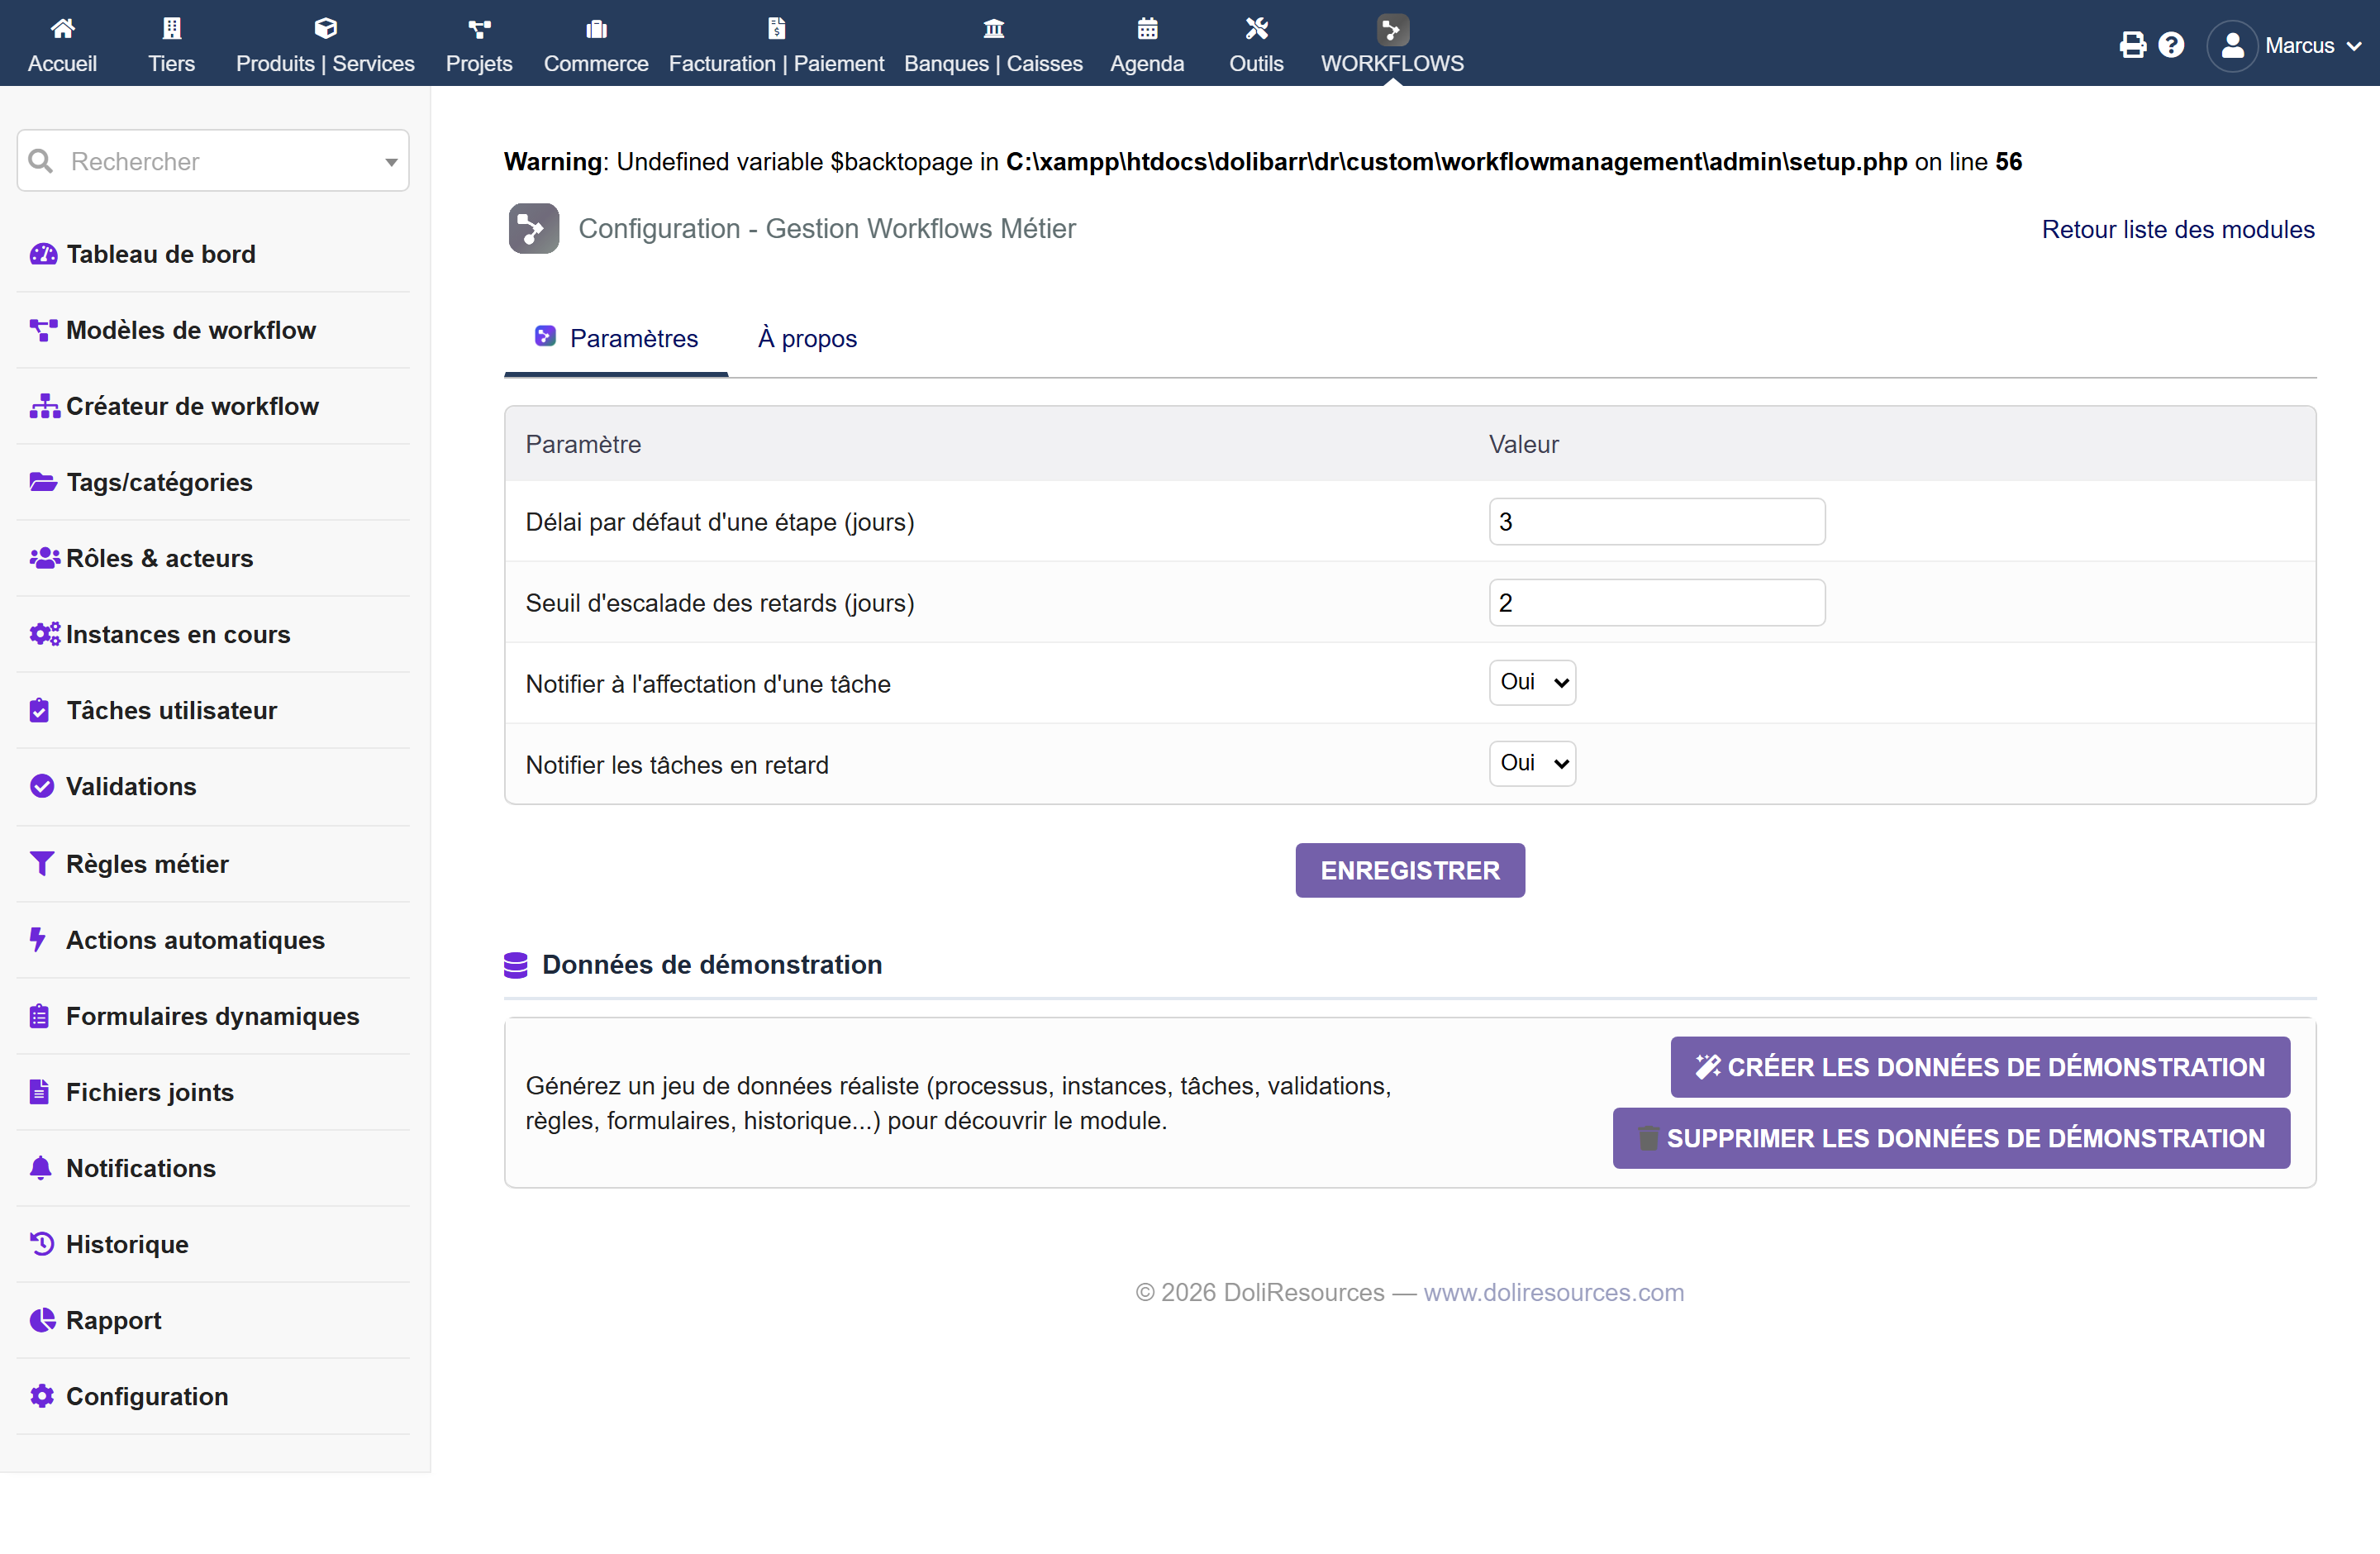2380x1554 pixels.
Task: Click the search magnifier icon
Action: pos(41,161)
